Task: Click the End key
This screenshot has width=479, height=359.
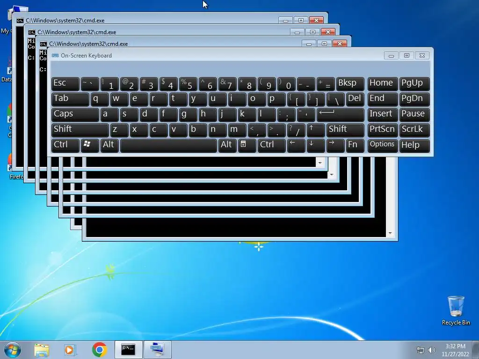Action: tap(383, 99)
